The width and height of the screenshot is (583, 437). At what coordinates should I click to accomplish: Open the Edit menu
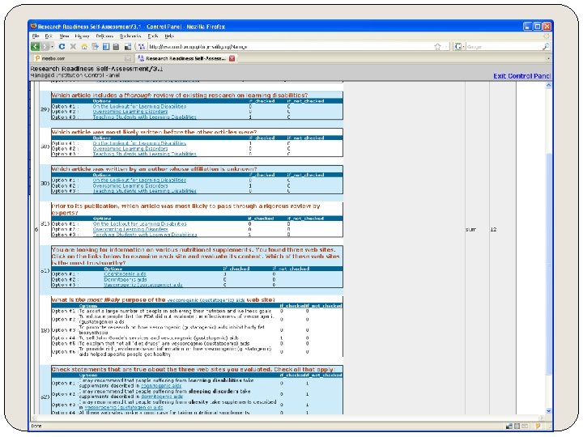49,36
